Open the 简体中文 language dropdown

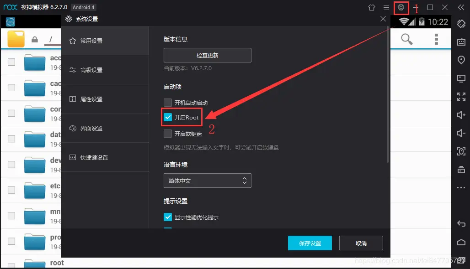(207, 181)
